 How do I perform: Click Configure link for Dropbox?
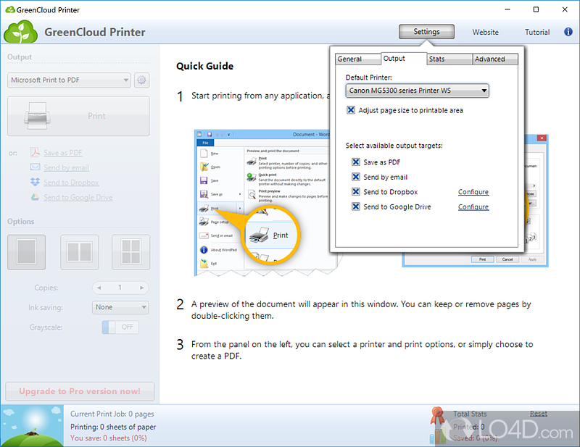pos(473,192)
